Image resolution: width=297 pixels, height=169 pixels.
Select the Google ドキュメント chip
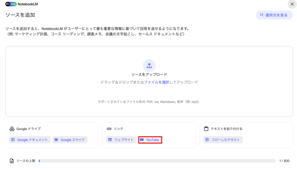tap(30, 140)
